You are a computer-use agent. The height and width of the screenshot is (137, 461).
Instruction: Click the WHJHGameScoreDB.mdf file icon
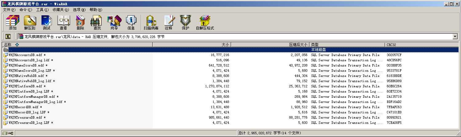tap(6, 65)
